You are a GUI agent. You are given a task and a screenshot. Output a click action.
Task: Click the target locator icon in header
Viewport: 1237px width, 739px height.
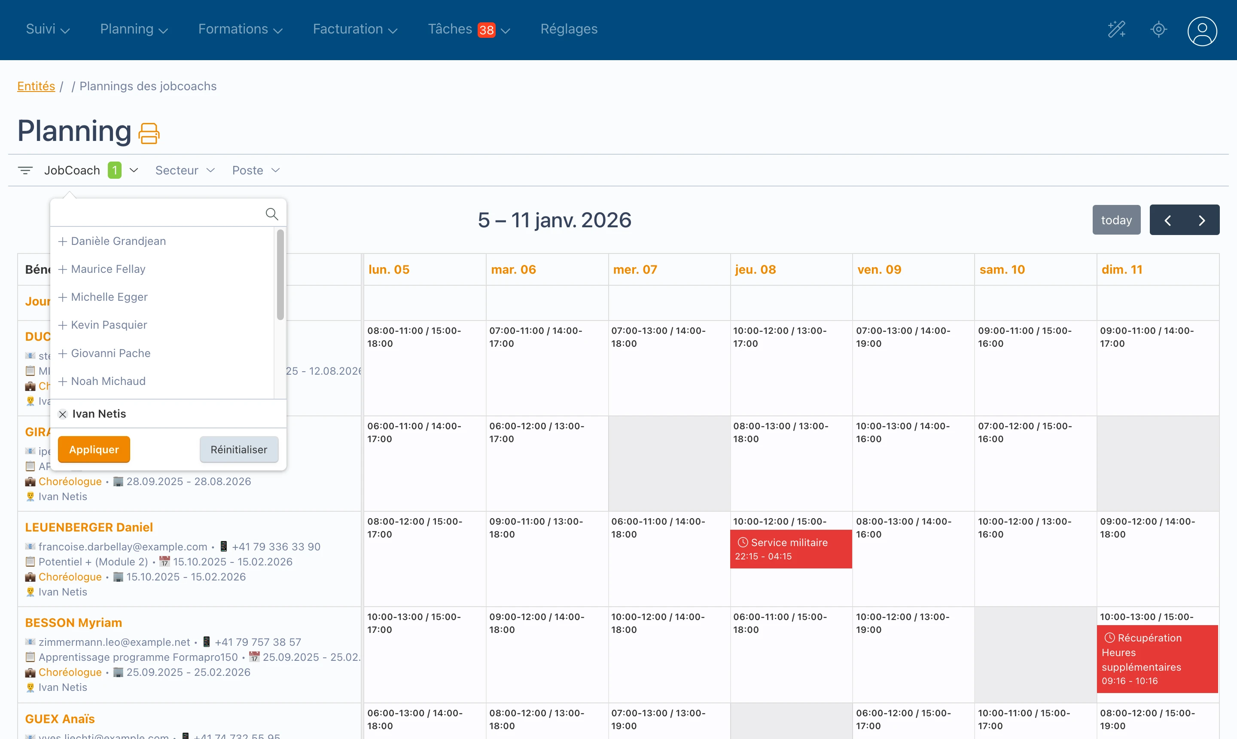click(1158, 30)
